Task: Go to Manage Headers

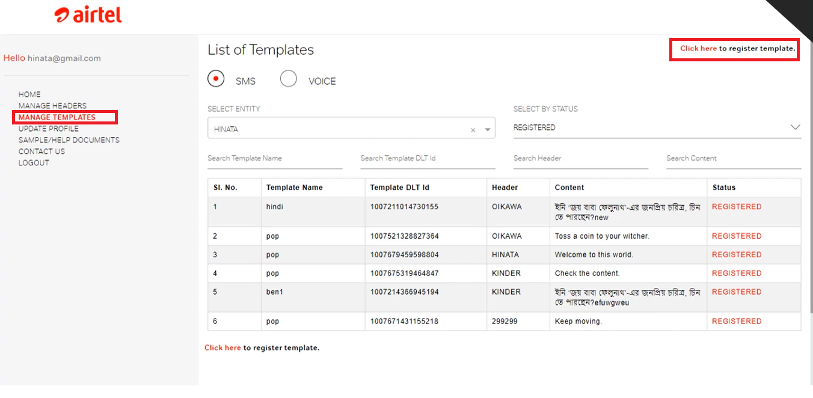Action: (x=52, y=106)
